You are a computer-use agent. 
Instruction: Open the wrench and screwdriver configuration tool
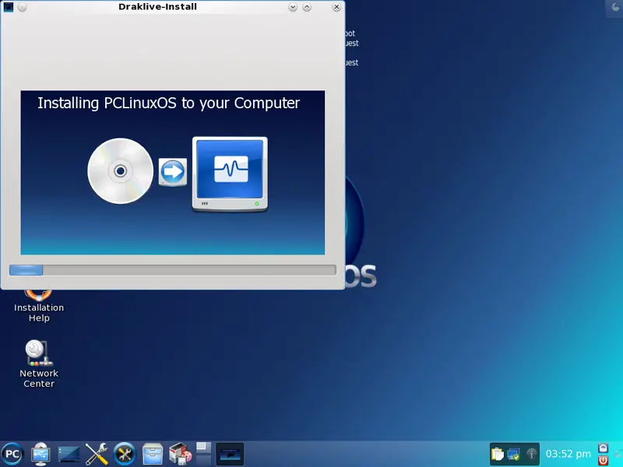click(x=97, y=454)
